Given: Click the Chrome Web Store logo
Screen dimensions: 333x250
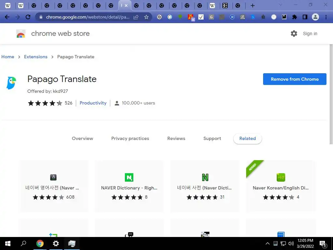Looking at the screenshot, I should click(x=21, y=34).
